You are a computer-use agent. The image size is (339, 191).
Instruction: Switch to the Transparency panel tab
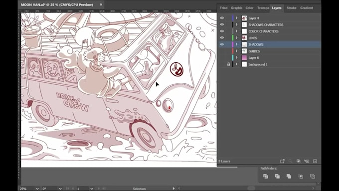[263, 8]
